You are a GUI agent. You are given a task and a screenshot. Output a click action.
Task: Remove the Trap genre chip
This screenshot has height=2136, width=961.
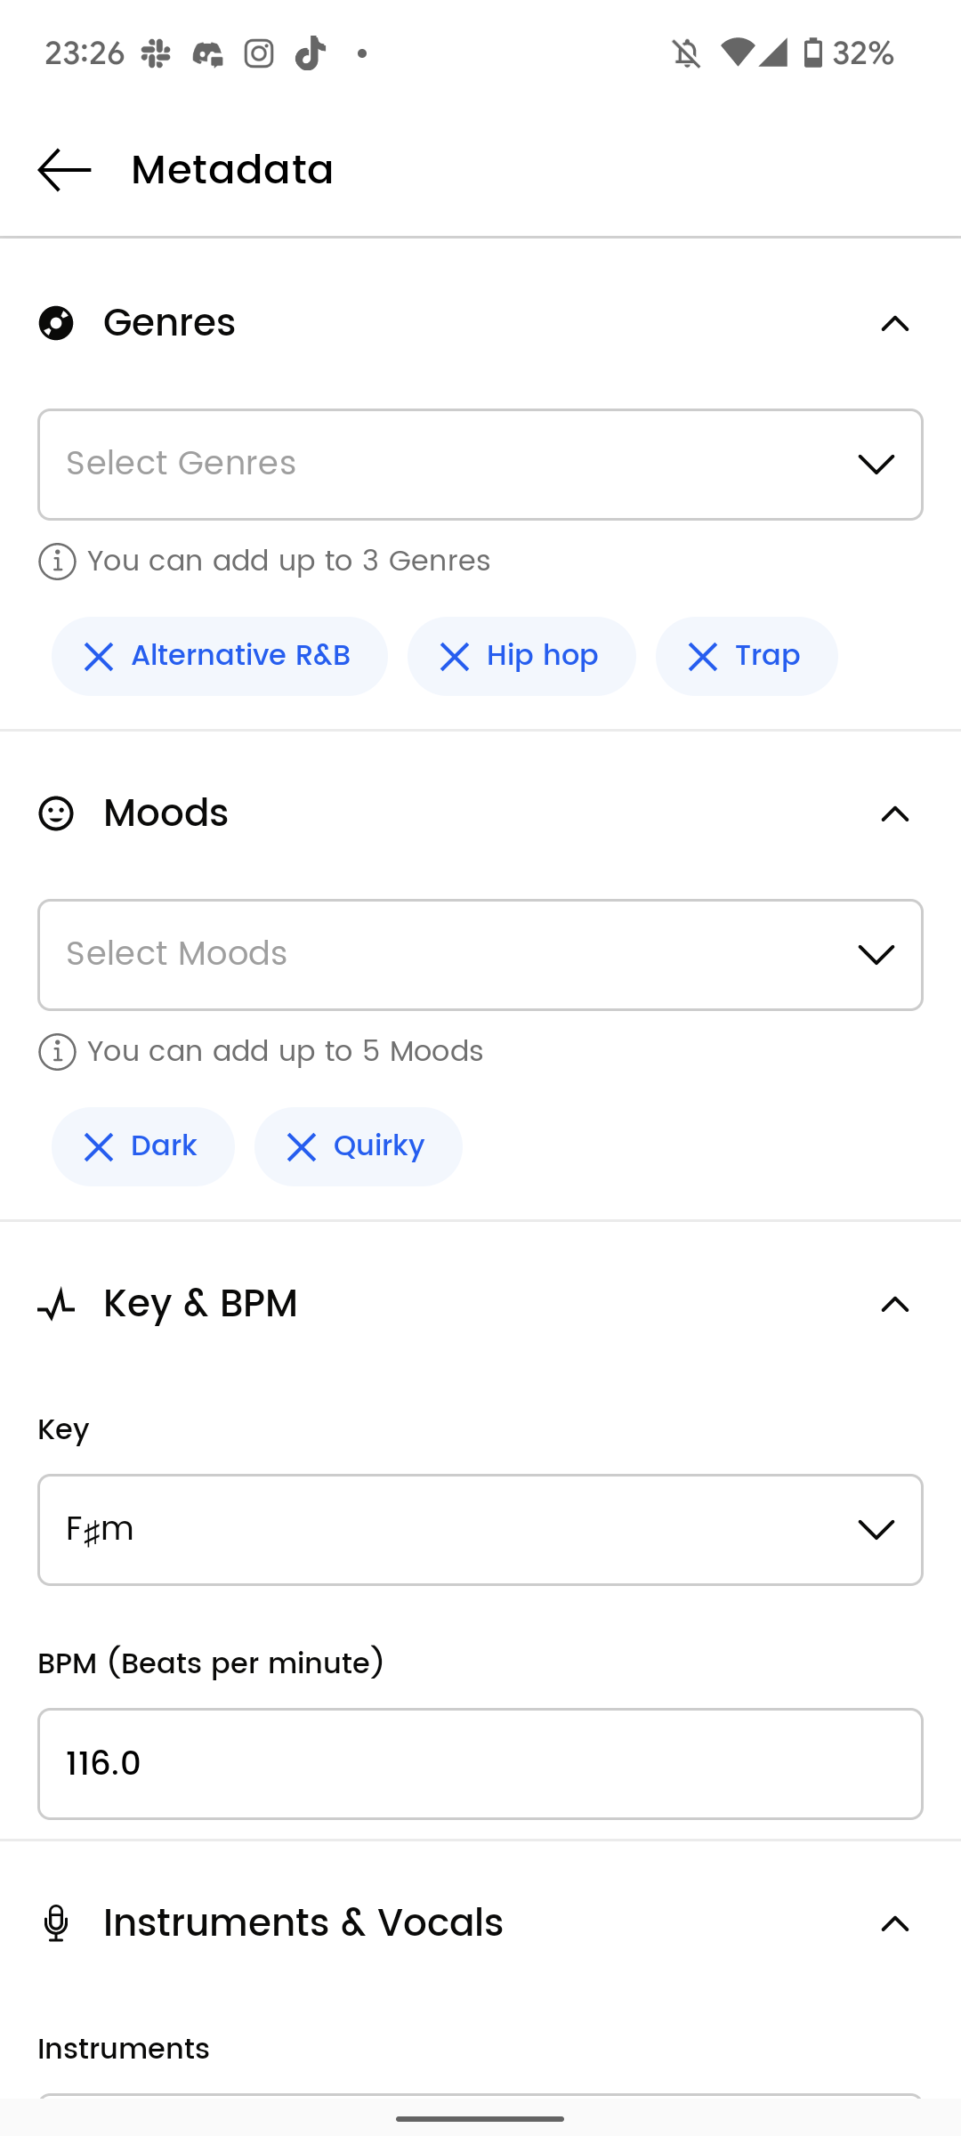click(702, 657)
